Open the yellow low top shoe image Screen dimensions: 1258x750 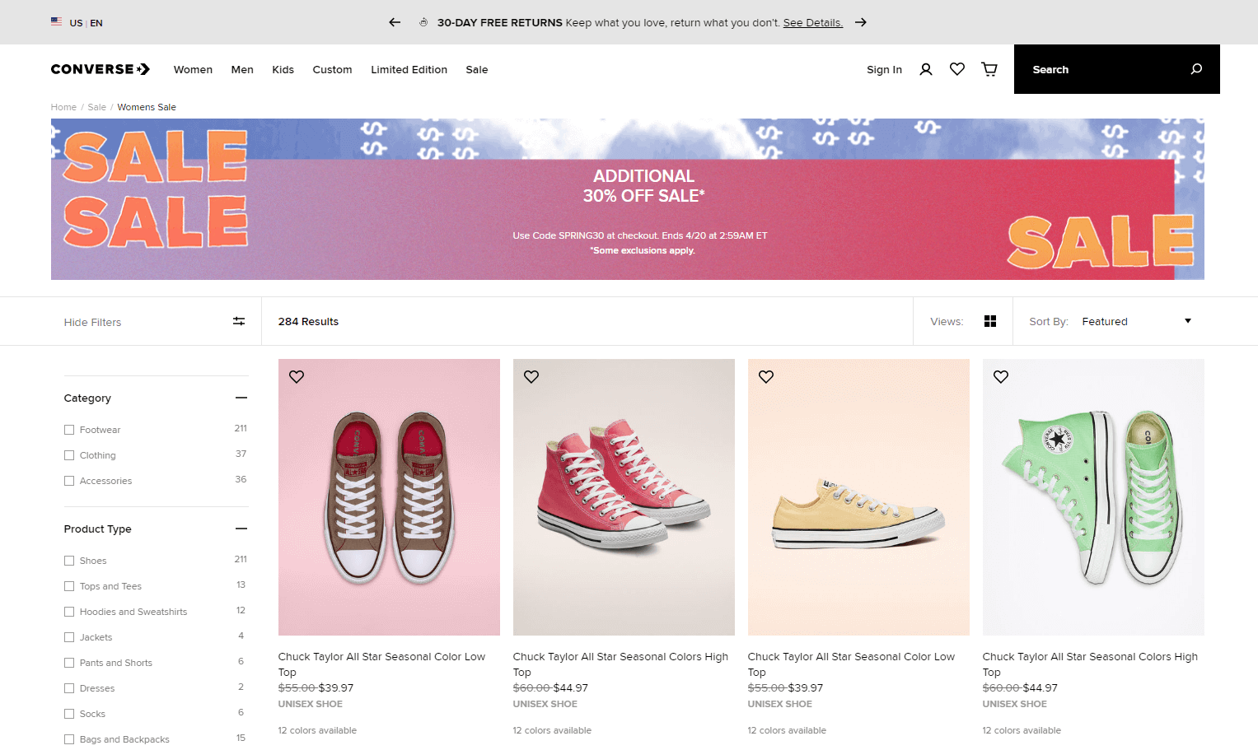click(x=858, y=497)
